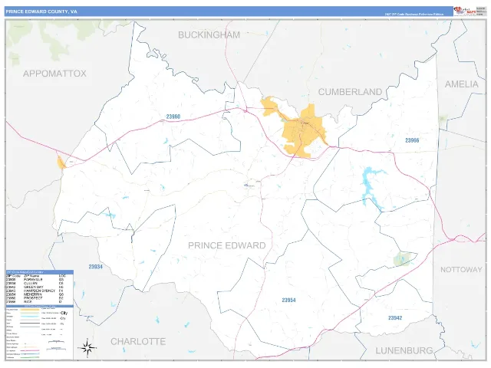The image size is (491, 368).
Task: Click ZIP code label 23954 on the map
Action: 288,300
